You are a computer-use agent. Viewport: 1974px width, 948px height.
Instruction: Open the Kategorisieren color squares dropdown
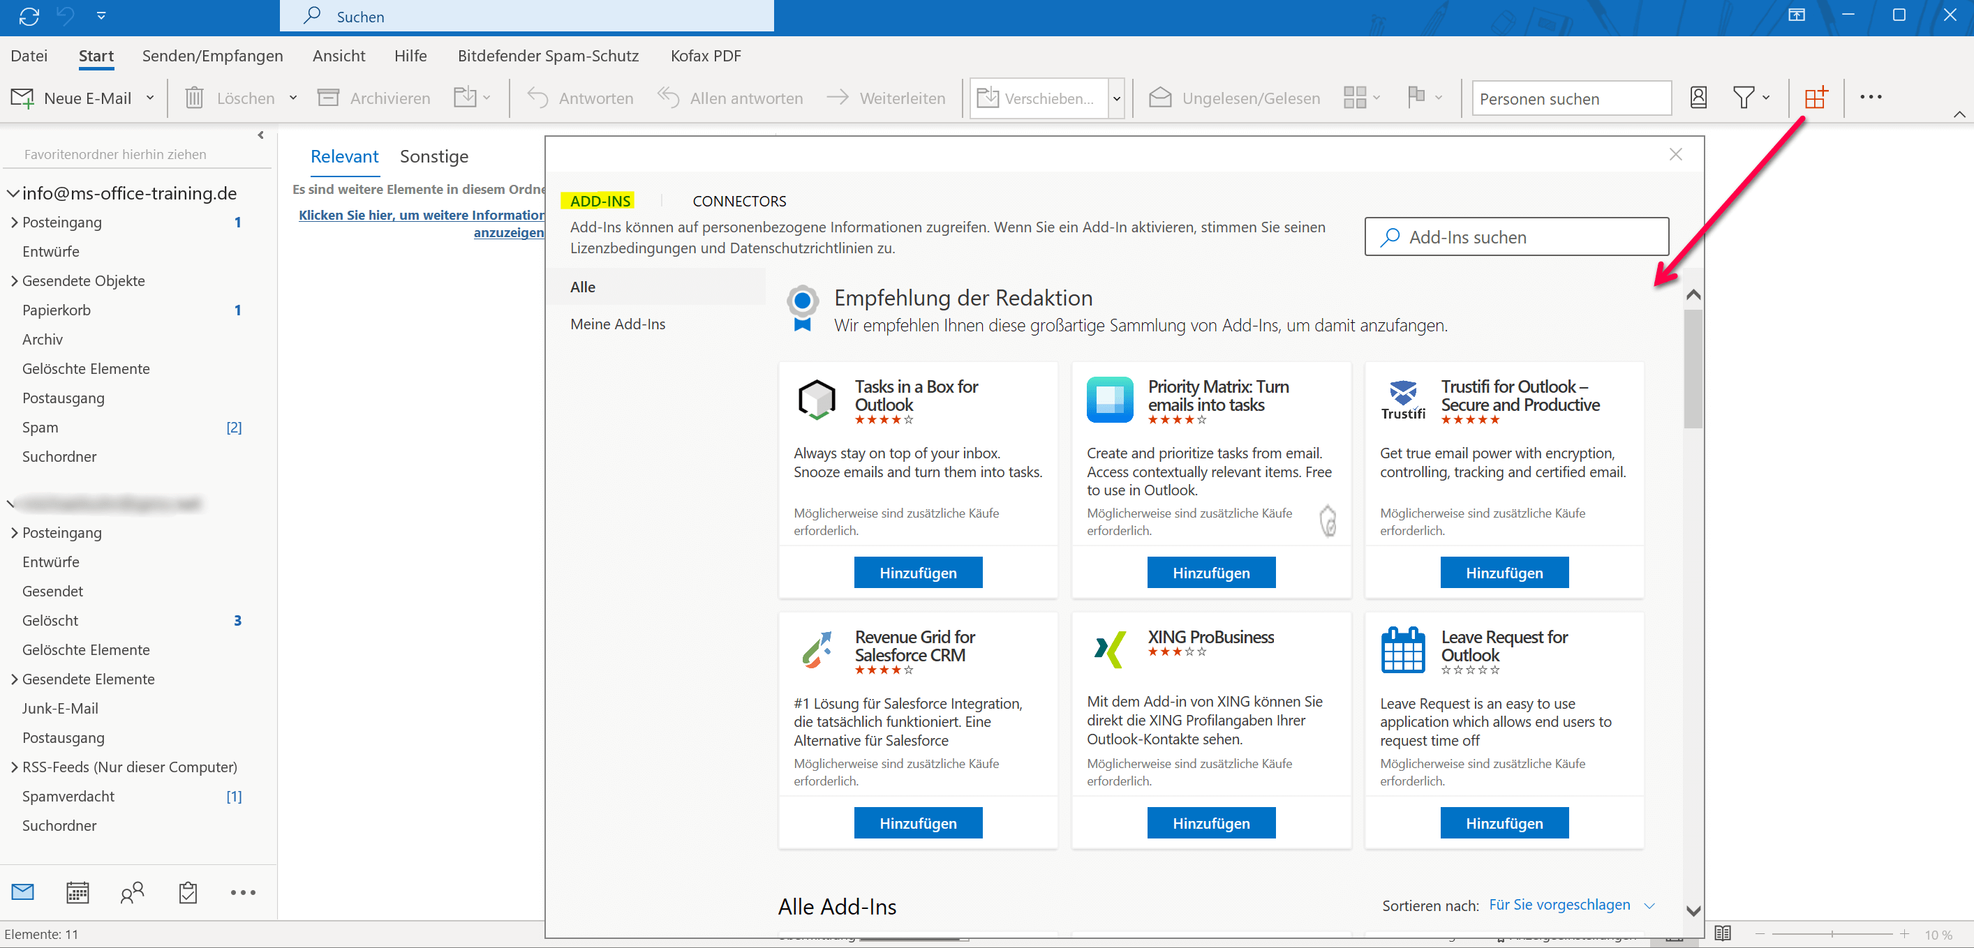pos(1362,98)
